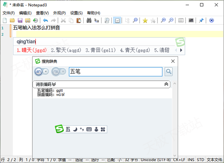The width and height of the screenshot is (224, 163).
Task: Select candidate 3. 青田(gell)
Action: point(100,50)
